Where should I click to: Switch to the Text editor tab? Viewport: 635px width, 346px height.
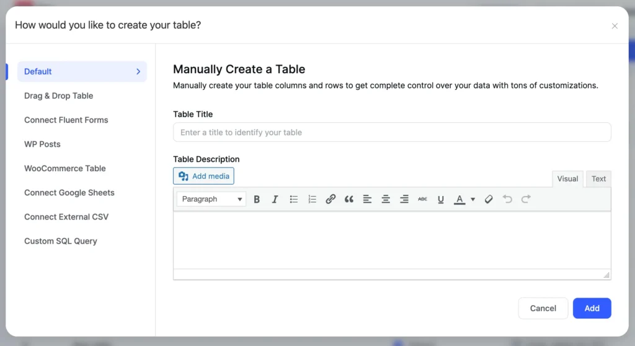(x=598, y=179)
